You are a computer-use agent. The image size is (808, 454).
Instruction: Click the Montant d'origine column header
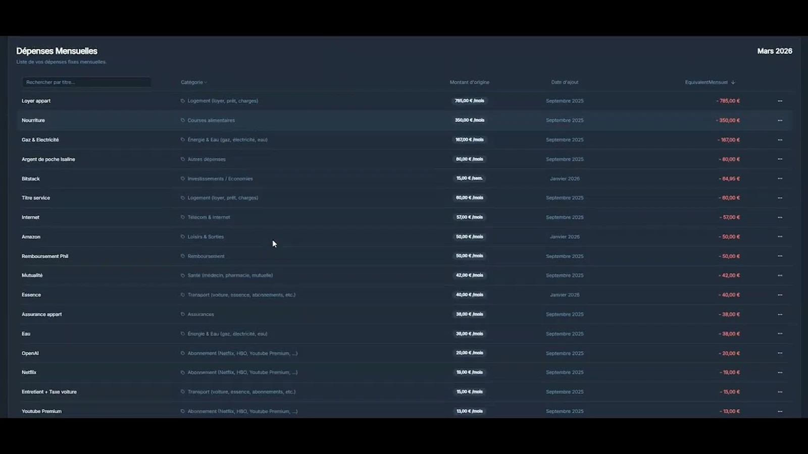470,82
